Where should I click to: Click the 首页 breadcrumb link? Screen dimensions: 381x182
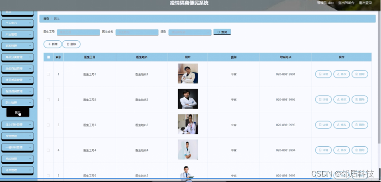click(x=46, y=19)
